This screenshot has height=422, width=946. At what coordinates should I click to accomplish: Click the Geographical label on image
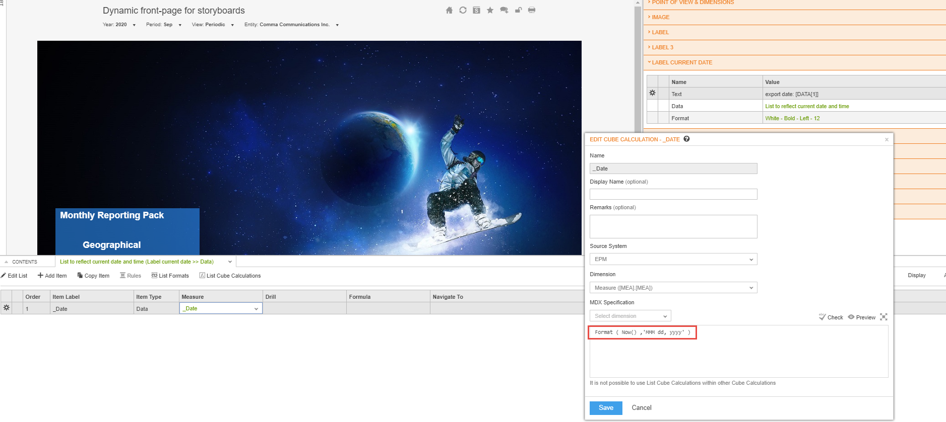112,245
